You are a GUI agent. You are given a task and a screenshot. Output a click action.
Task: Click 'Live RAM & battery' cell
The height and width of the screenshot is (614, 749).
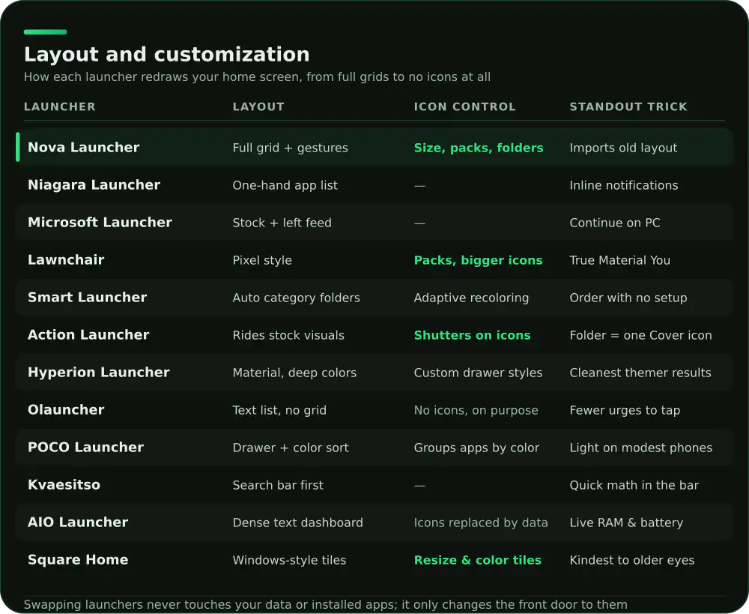(626, 523)
